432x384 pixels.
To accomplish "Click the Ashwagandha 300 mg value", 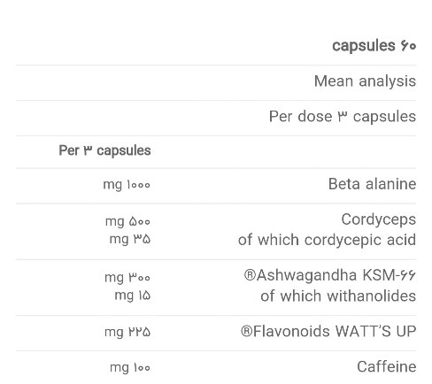I will coord(127,278).
